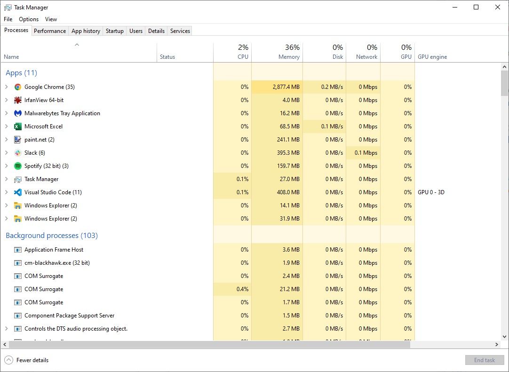The image size is (509, 372).
Task: Click the vertical scrollbar down arrow
Action: click(x=505, y=337)
